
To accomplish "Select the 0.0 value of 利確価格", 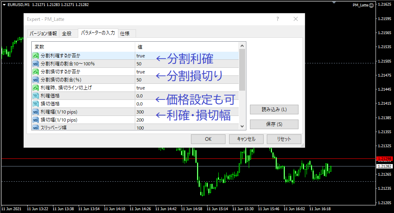I will (140, 96).
